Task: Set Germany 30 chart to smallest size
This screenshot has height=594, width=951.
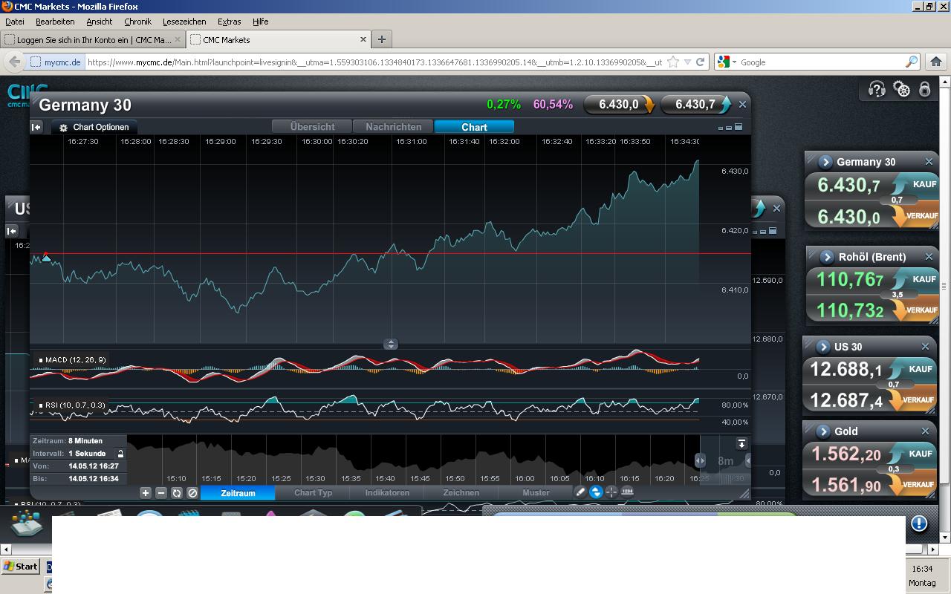Action: [x=720, y=128]
